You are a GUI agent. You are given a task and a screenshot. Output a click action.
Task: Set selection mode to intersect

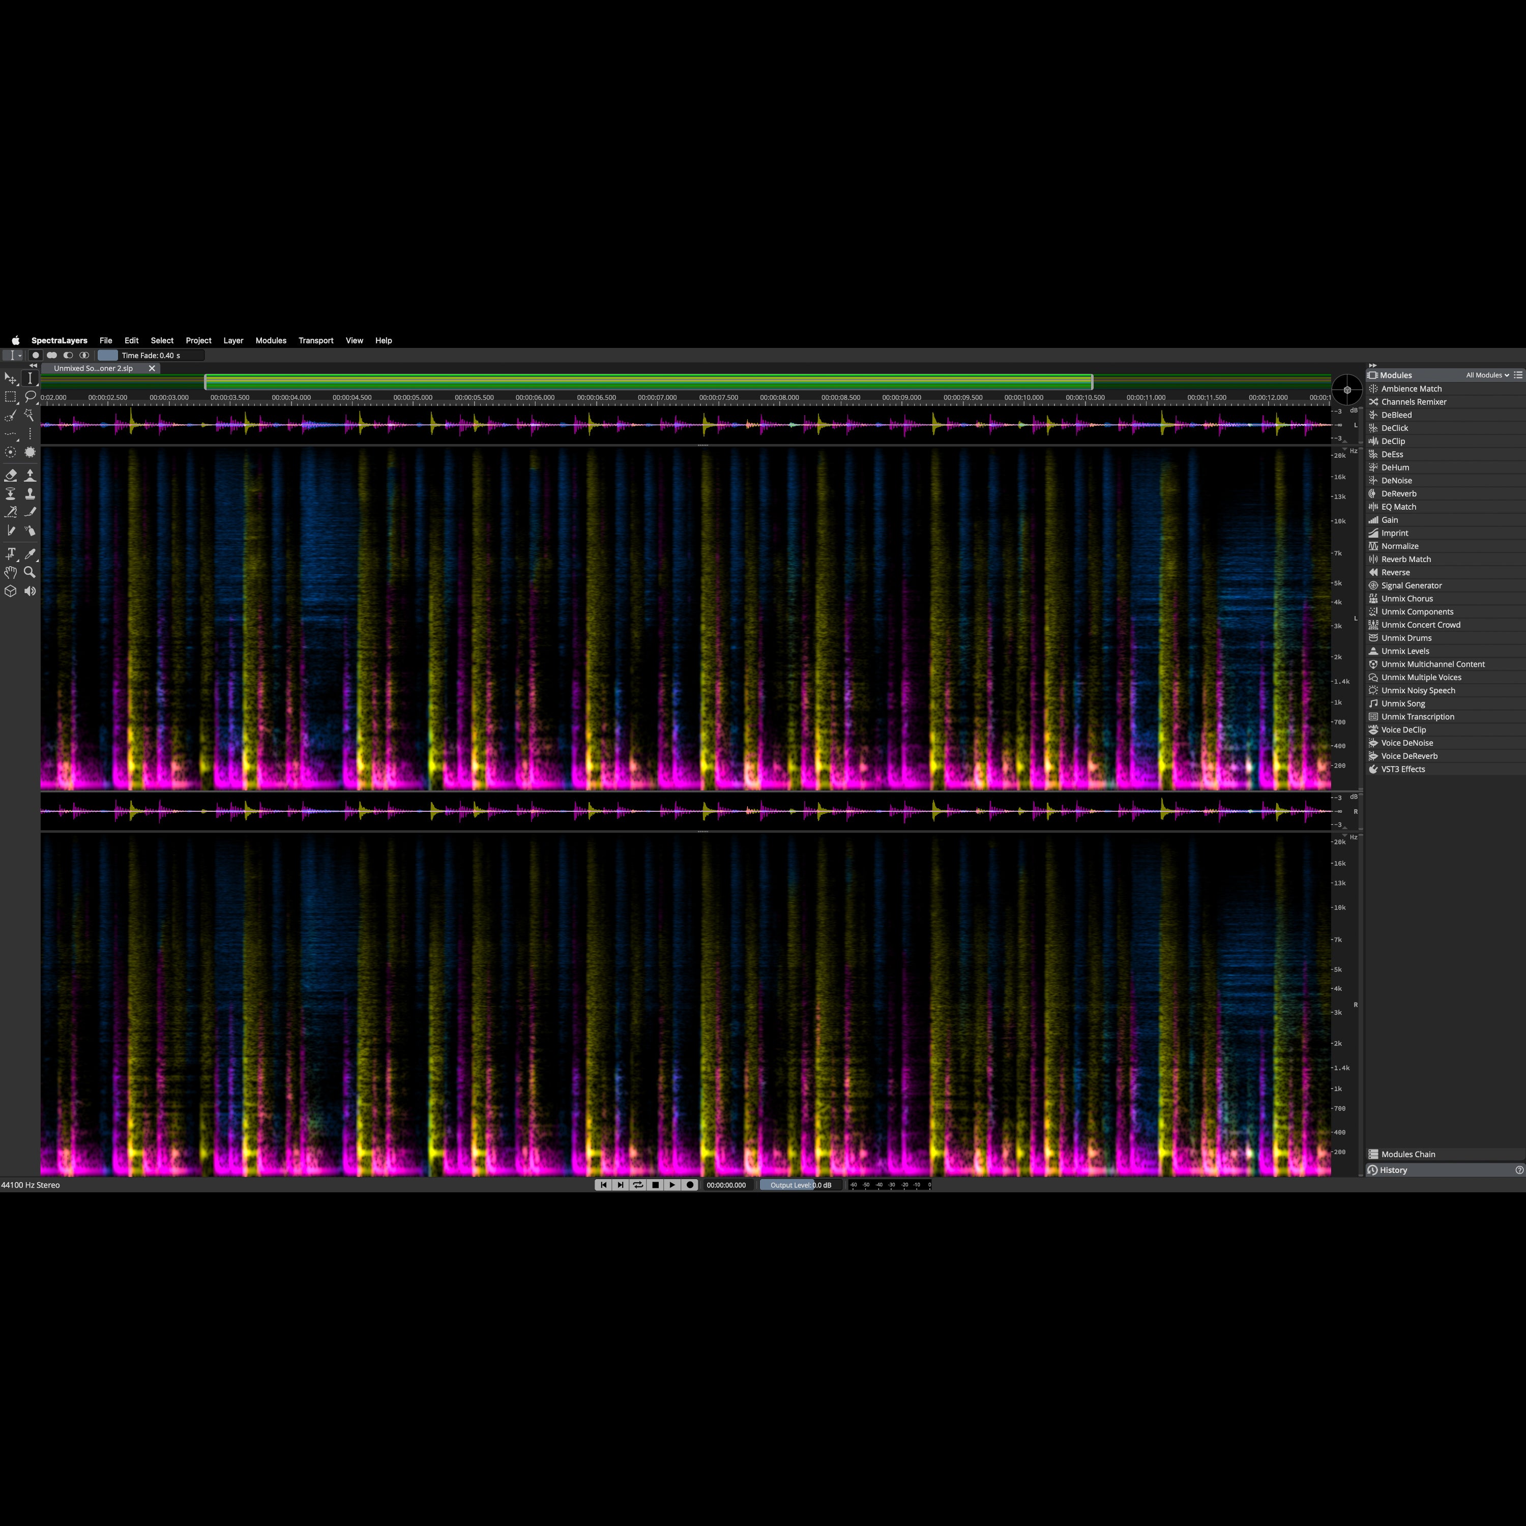pos(84,356)
